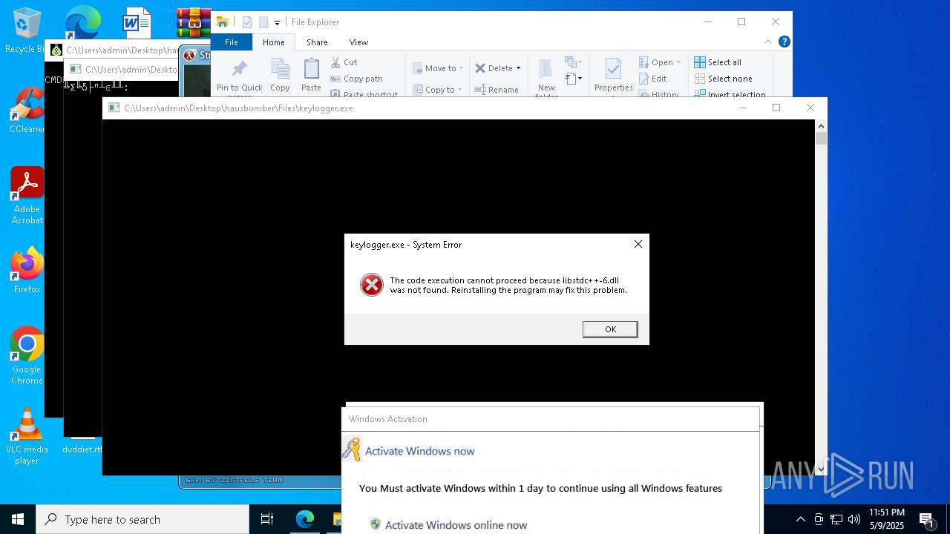The width and height of the screenshot is (950, 534).
Task: Click Copy path in the ribbon
Action: (356, 79)
